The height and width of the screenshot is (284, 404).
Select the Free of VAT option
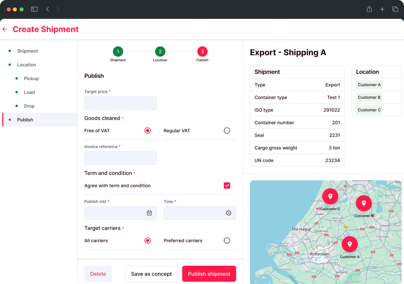coord(147,131)
